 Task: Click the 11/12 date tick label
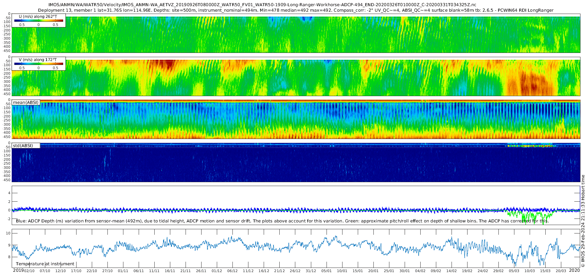pyautogui.click(x=248, y=271)
